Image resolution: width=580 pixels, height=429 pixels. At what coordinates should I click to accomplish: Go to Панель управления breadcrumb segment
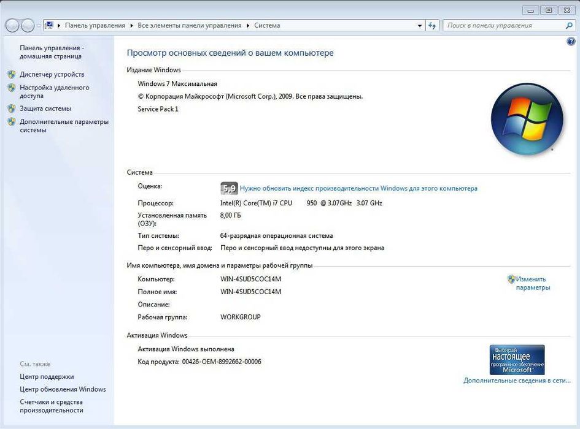pos(95,26)
